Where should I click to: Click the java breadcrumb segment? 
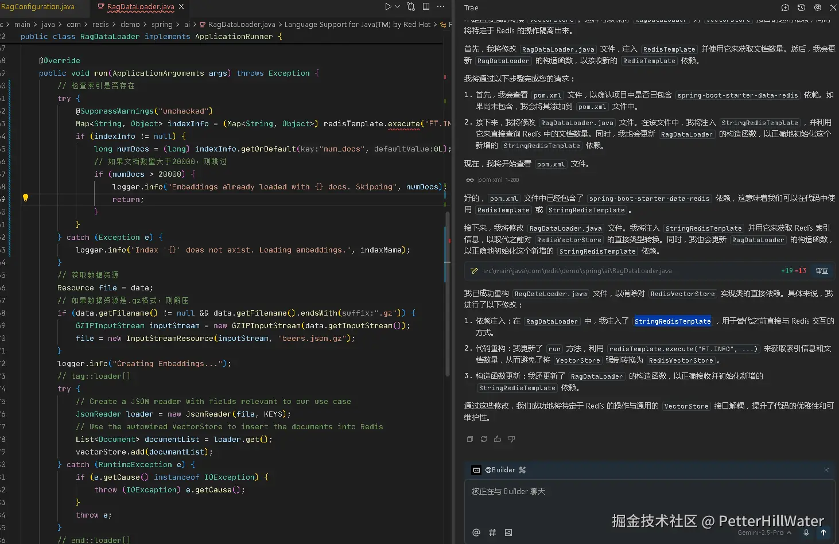[x=48, y=25]
